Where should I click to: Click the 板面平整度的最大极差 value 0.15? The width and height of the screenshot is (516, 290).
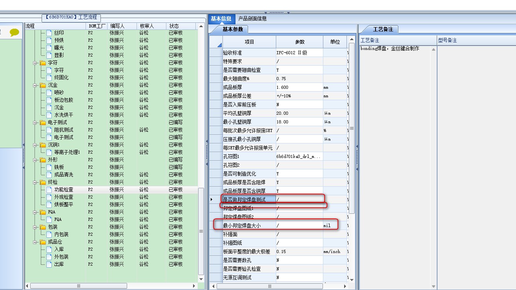(x=299, y=251)
